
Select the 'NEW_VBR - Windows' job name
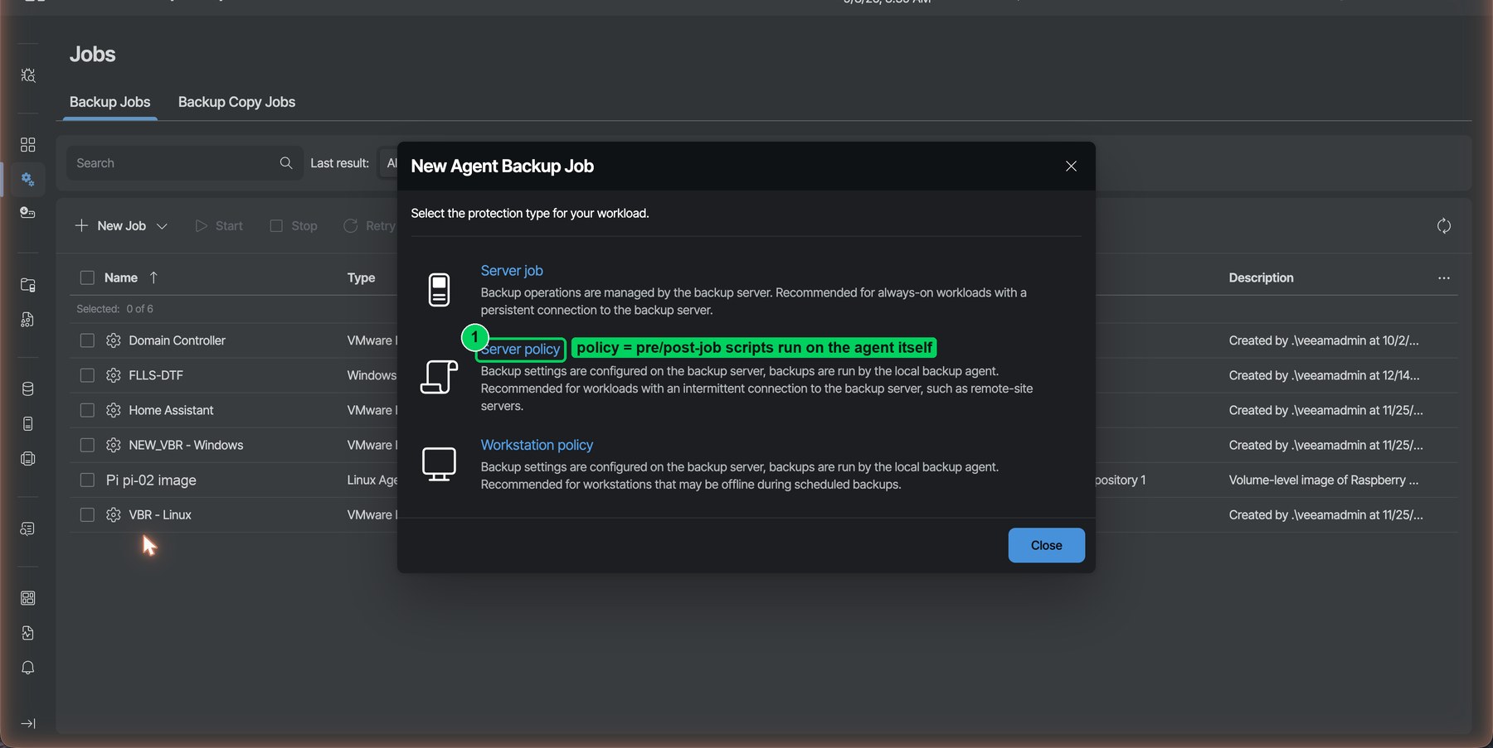point(186,445)
